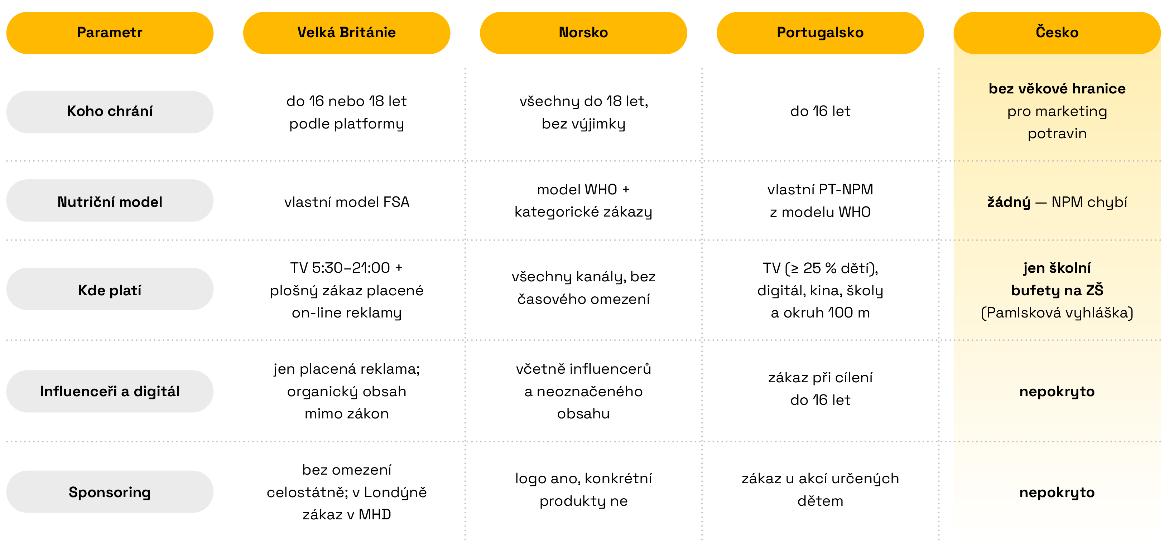The image size is (1169, 553).
Task: Select the Norsko column header
Action: coord(583,33)
